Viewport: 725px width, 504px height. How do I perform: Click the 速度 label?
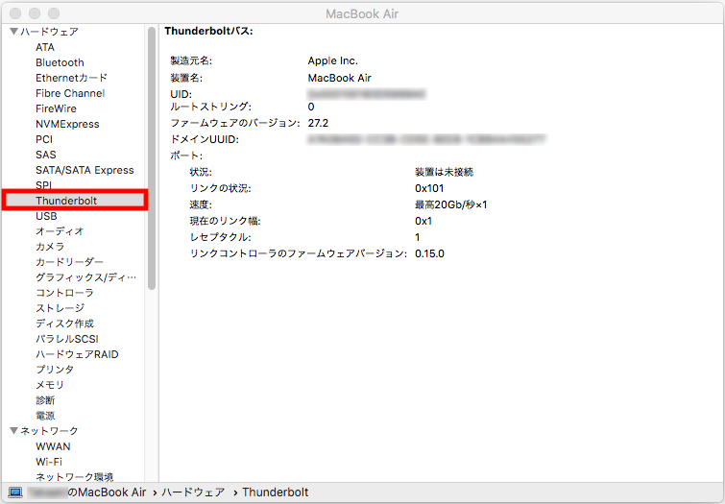click(201, 204)
